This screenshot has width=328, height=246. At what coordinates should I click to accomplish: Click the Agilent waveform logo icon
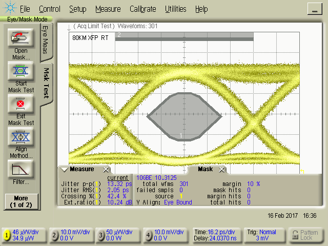[x=8, y=9]
